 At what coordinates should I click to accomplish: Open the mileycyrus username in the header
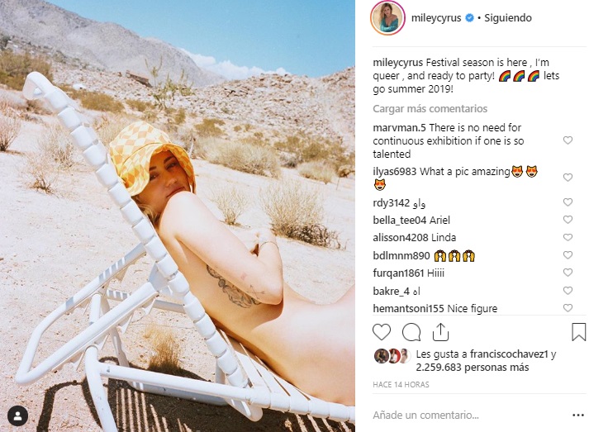click(x=435, y=18)
